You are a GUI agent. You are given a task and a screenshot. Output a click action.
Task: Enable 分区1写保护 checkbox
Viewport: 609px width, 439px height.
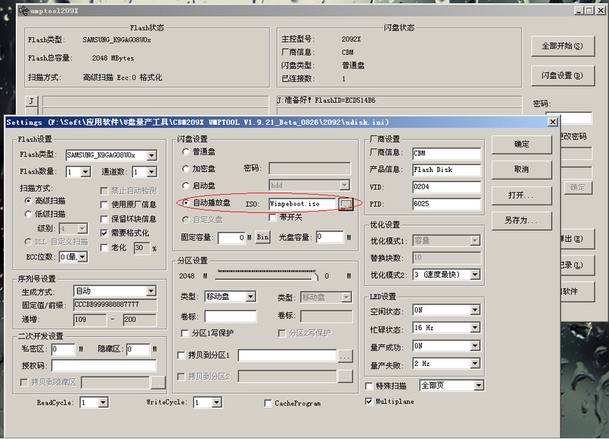pos(185,333)
